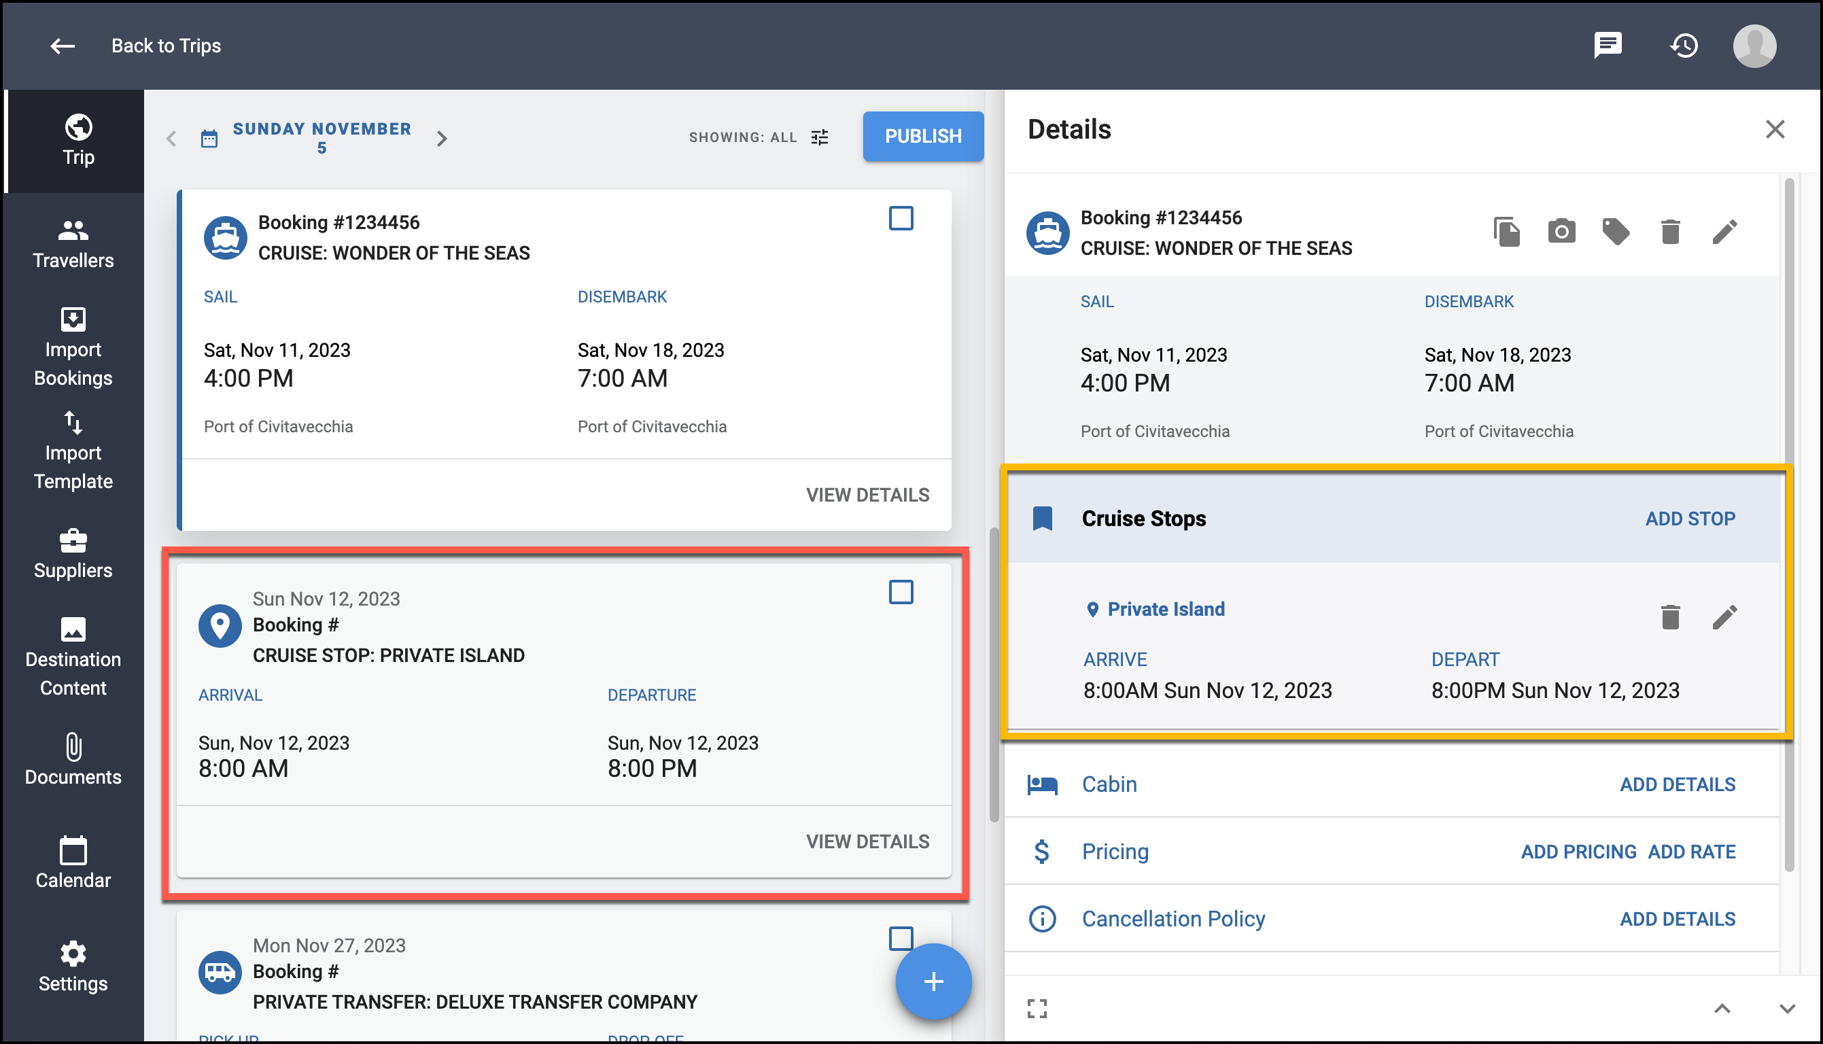Click the transfer van icon on the Private Transfer card
The width and height of the screenshot is (1823, 1044).
click(x=220, y=973)
